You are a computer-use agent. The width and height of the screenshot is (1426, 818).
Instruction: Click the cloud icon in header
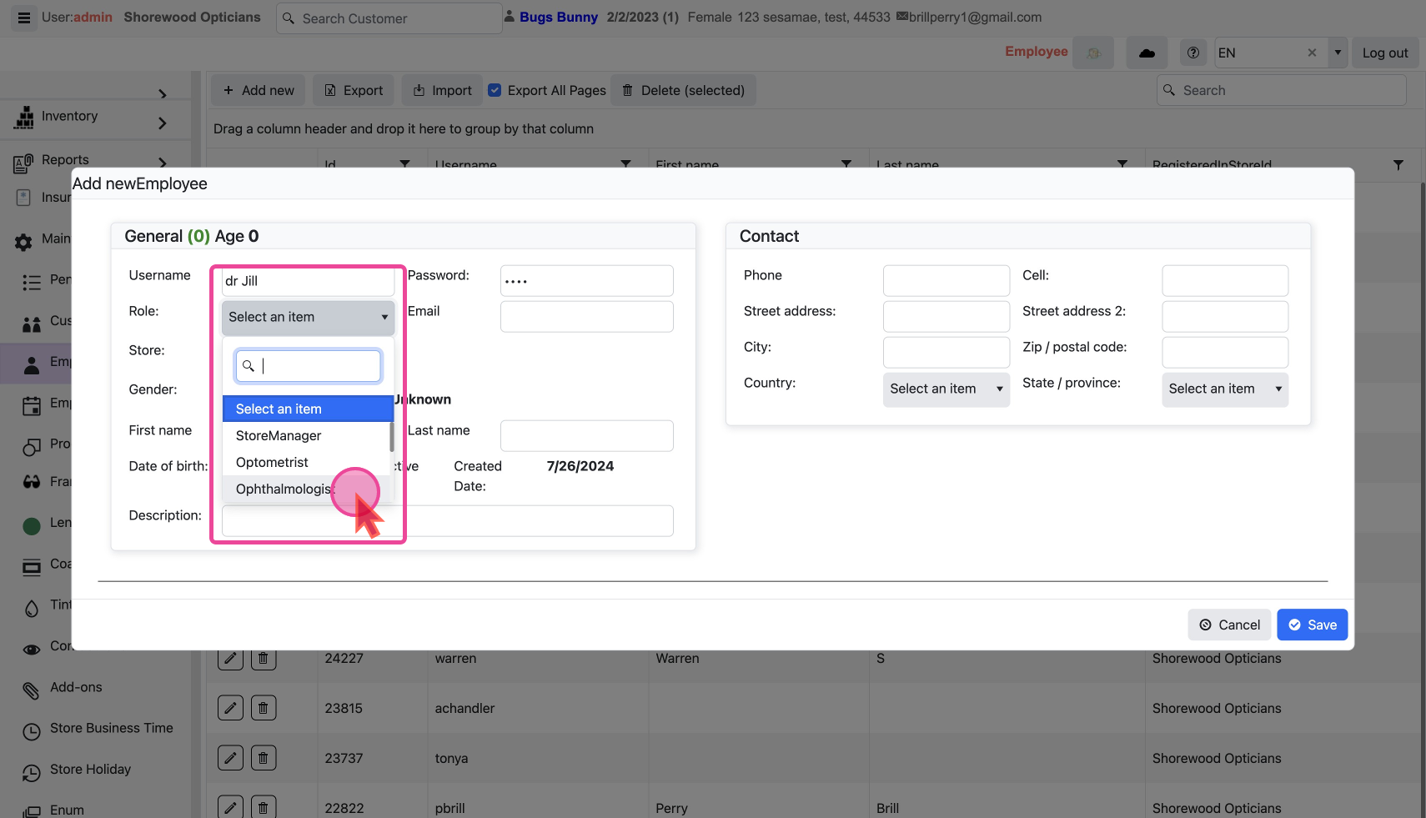[x=1147, y=53]
